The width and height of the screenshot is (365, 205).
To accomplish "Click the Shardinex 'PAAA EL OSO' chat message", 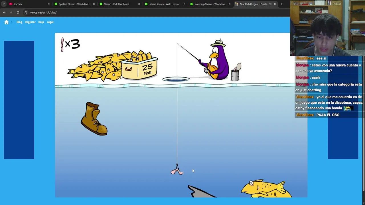I will (x=318, y=115).
